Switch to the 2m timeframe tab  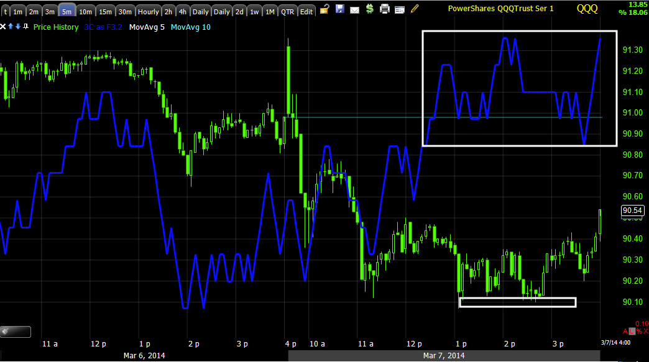point(34,12)
